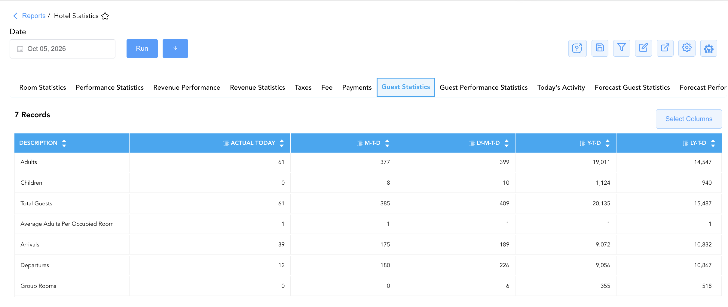Click the date field showing Oct 05, 2026

[63, 49]
